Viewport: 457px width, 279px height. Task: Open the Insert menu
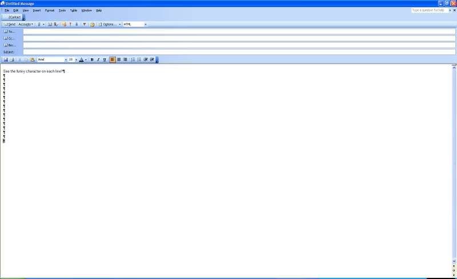point(37,10)
